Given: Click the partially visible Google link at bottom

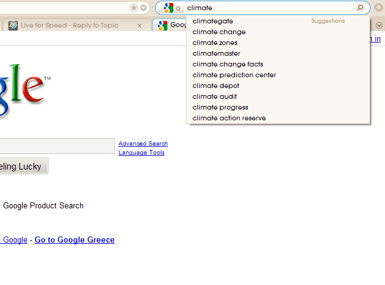Looking at the screenshot, I should tap(14, 239).
